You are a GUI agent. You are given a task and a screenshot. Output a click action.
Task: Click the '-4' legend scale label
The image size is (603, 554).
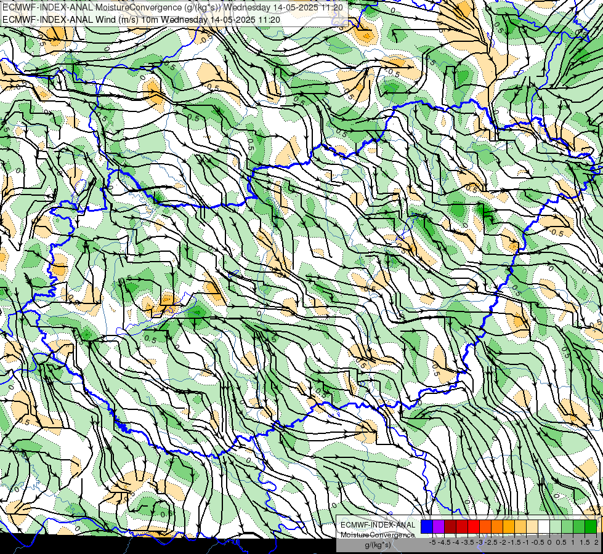(456, 542)
